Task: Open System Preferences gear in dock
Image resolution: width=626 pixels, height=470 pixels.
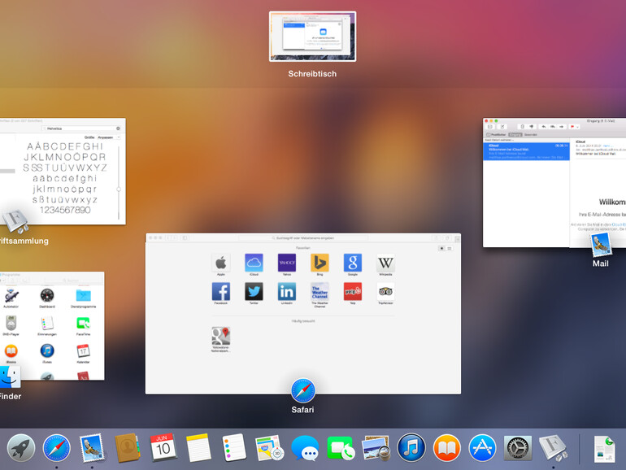Action: pos(518,448)
